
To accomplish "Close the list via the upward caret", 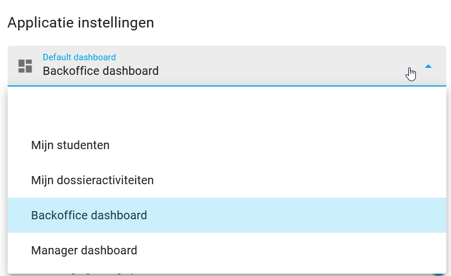I will pyautogui.click(x=428, y=67).
